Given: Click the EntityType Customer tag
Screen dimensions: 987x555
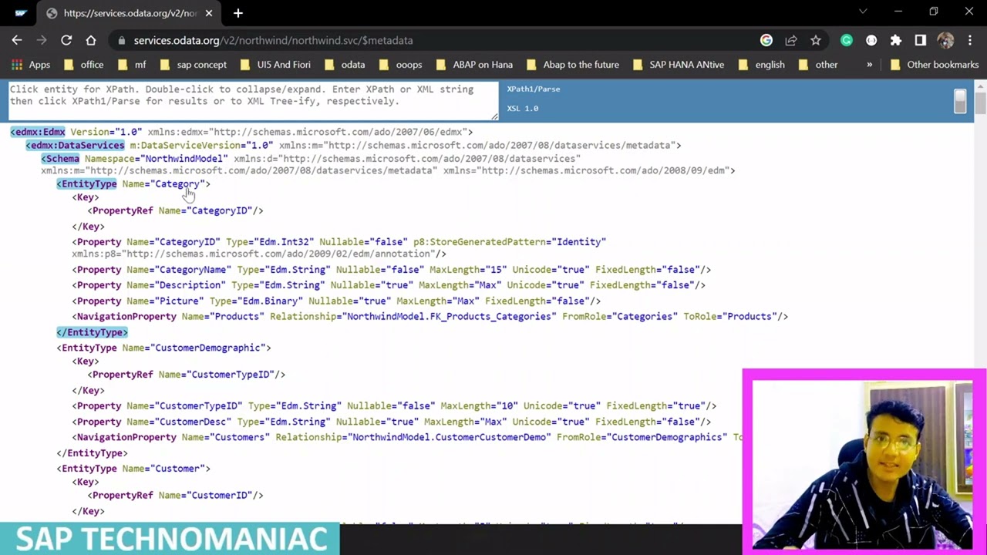Looking at the screenshot, I should [133, 469].
